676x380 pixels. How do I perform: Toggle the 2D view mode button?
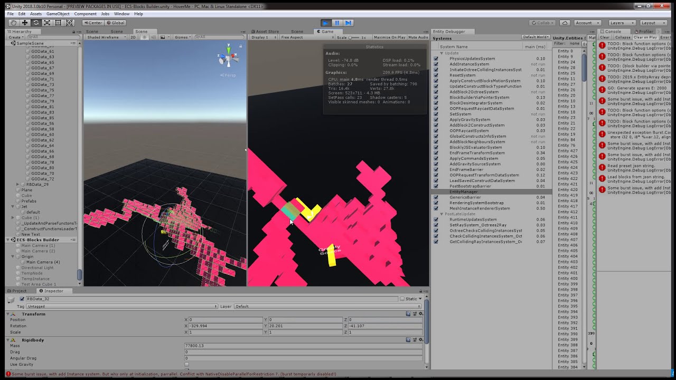click(133, 37)
